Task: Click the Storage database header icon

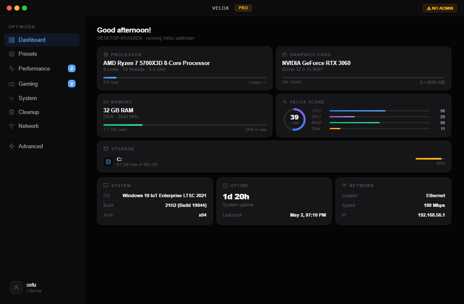Action: [x=106, y=149]
